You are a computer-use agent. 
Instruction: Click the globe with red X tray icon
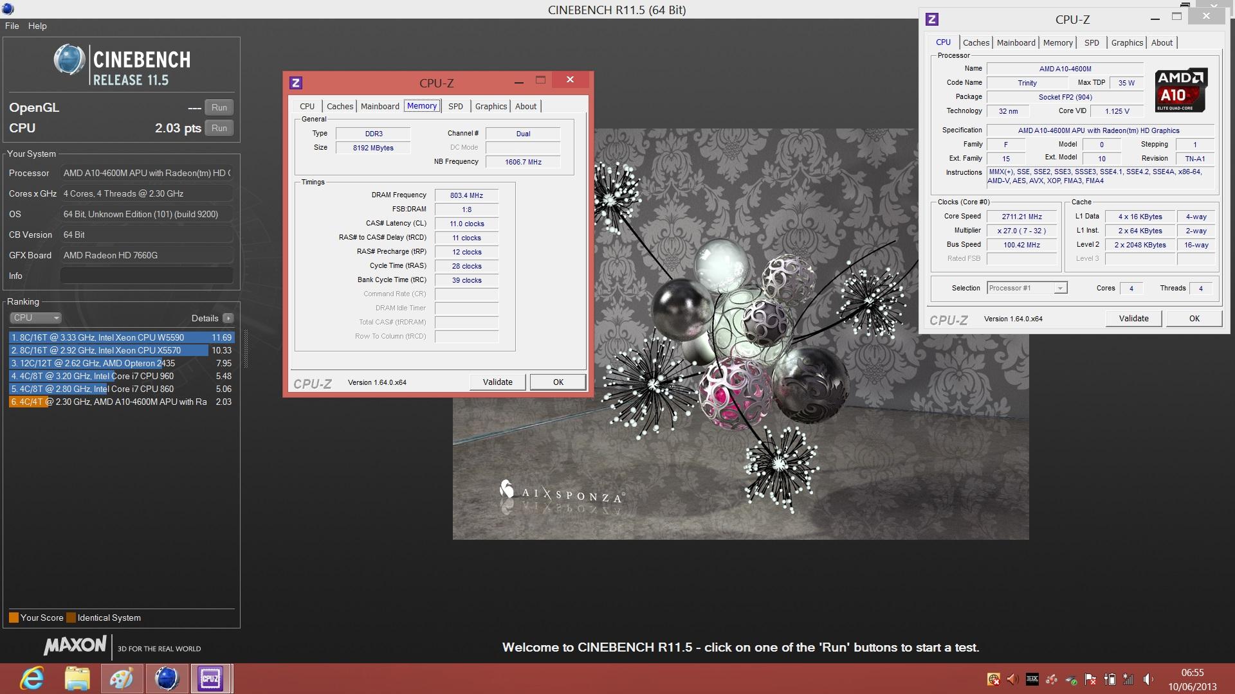point(993,679)
